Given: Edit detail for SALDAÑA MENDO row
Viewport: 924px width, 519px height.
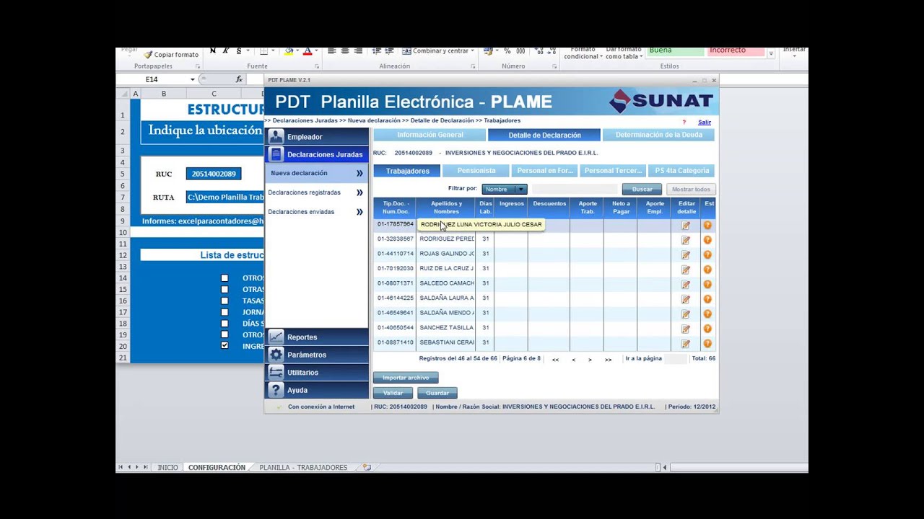Looking at the screenshot, I should [686, 314].
